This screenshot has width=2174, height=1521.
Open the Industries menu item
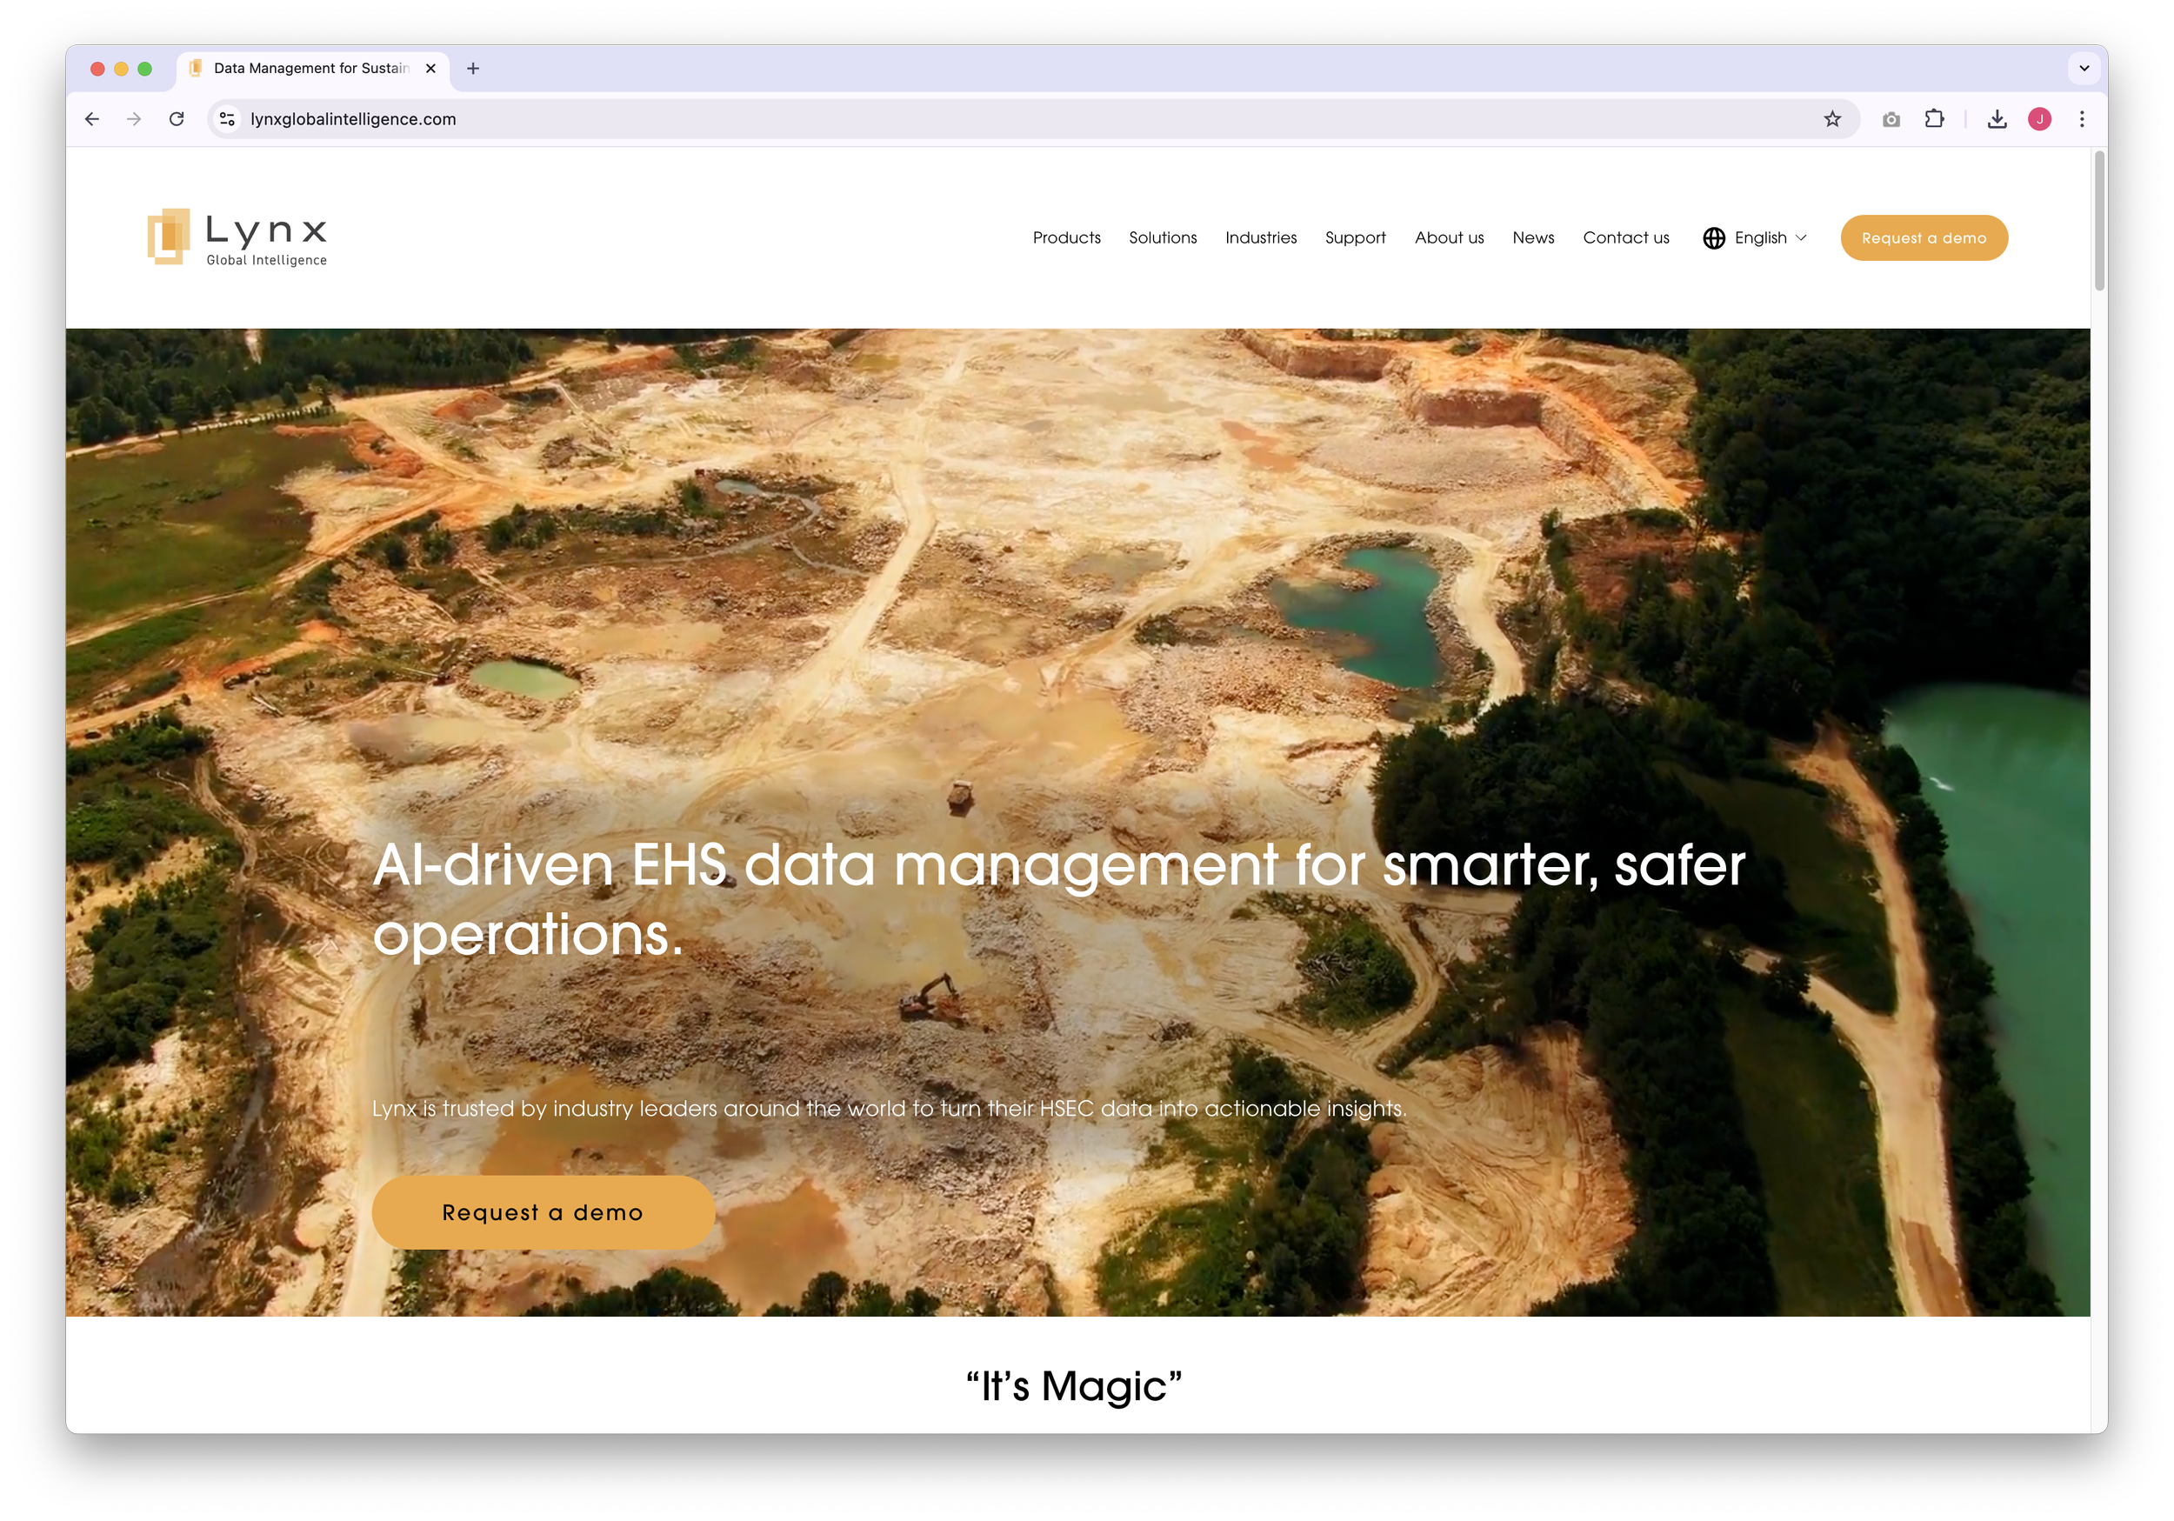point(1260,237)
